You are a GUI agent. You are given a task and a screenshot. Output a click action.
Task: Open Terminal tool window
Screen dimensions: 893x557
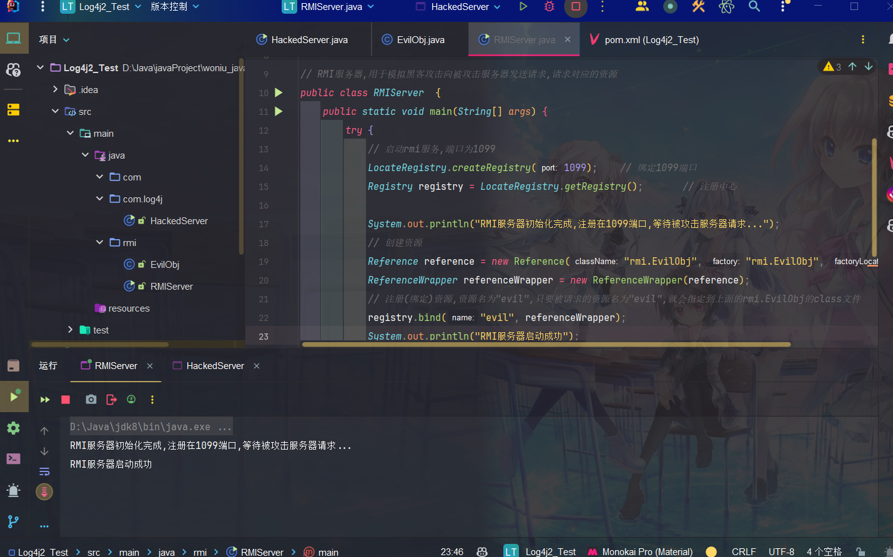[14, 459]
